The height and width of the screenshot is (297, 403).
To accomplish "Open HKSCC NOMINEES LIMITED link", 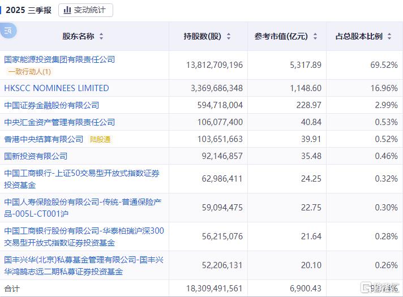I will (57, 88).
